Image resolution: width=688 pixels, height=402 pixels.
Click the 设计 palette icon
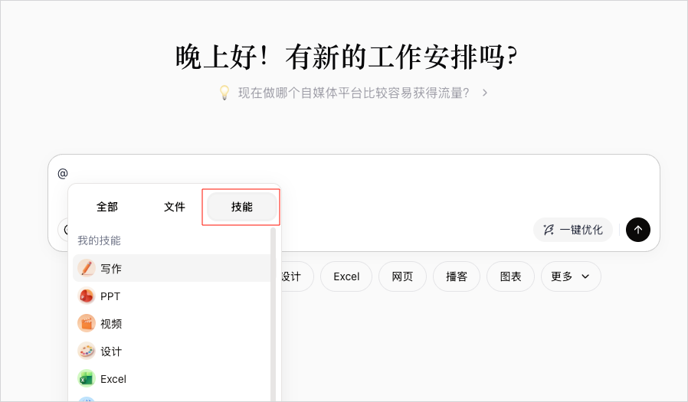tap(87, 351)
